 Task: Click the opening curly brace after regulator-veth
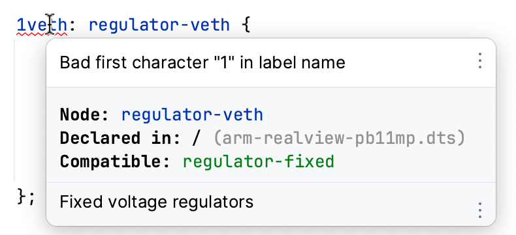pyautogui.click(x=246, y=25)
